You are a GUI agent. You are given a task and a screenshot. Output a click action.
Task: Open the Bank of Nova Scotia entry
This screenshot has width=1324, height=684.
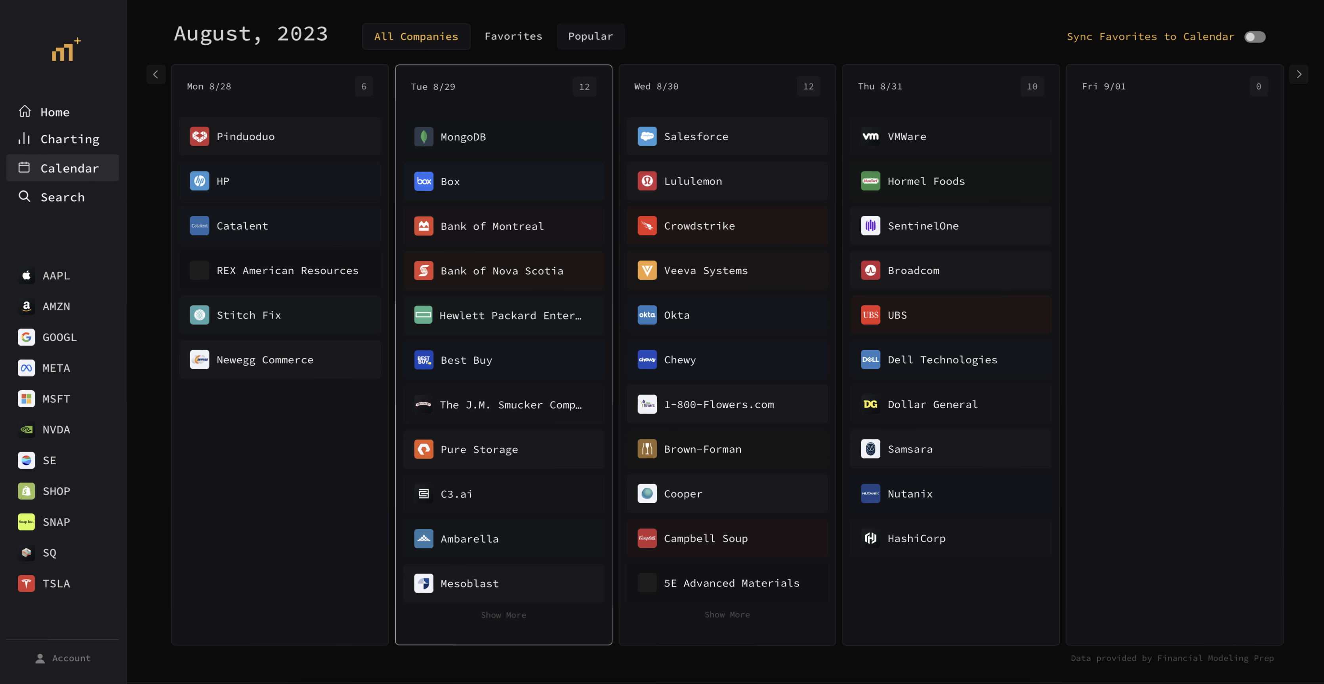pos(503,271)
